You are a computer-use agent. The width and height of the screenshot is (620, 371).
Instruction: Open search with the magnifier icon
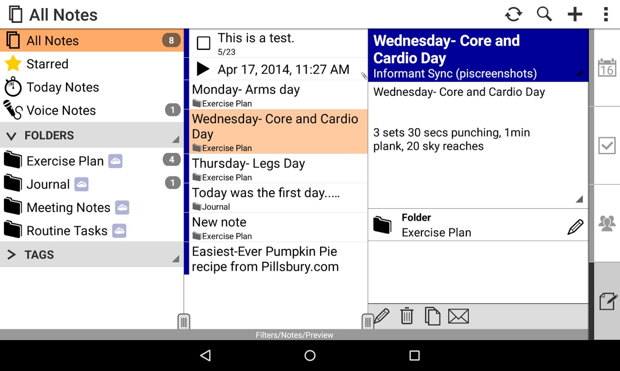[544, 14]
